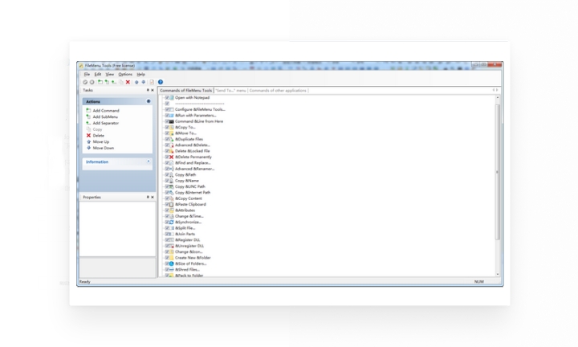Select the Change &Time... row text
The width and height of the screenshot is (578, 347).
189,216
